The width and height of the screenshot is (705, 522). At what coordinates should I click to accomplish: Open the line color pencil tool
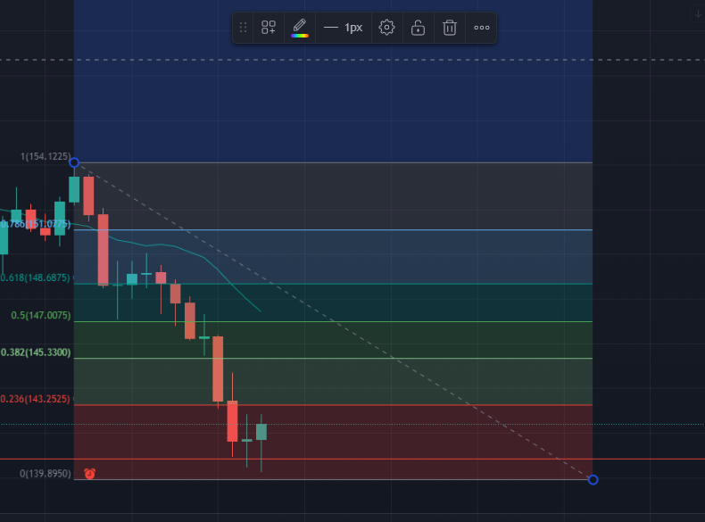tap(300, 28)
